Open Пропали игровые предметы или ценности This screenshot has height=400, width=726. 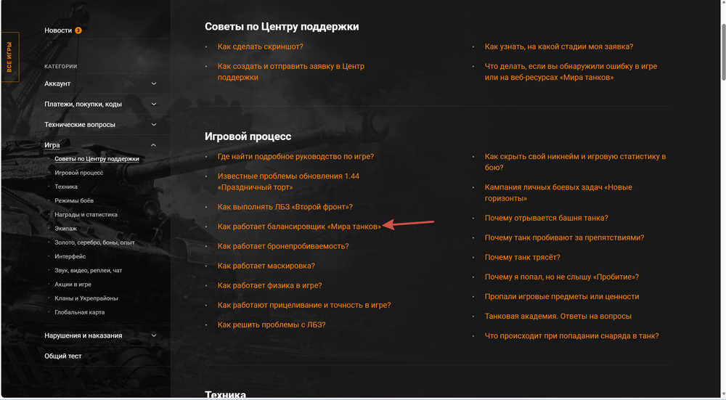click(562, 297)
